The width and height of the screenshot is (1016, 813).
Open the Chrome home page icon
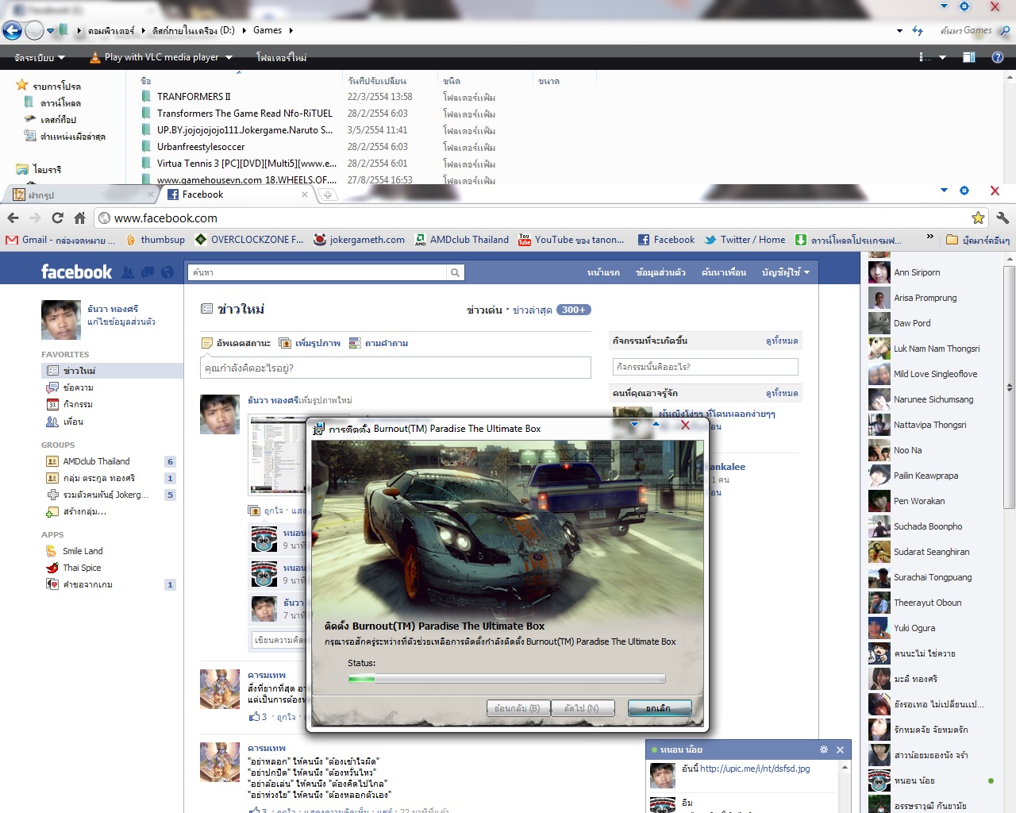coord(79,218)
